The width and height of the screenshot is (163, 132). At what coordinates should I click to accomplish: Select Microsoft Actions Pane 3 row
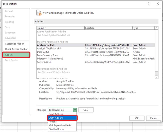[96, 59]
